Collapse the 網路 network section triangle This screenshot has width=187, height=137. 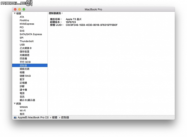tap(15, 103)
